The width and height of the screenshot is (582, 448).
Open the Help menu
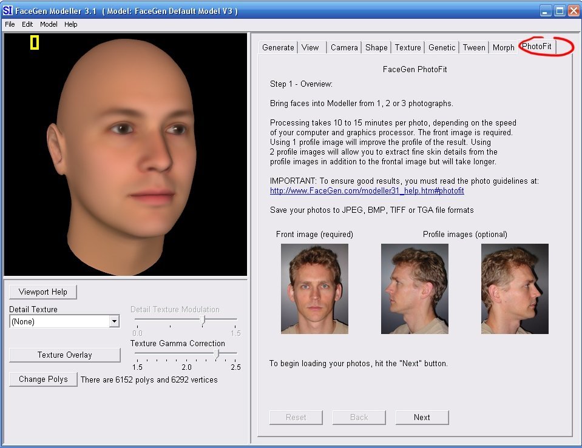[71, 24]
